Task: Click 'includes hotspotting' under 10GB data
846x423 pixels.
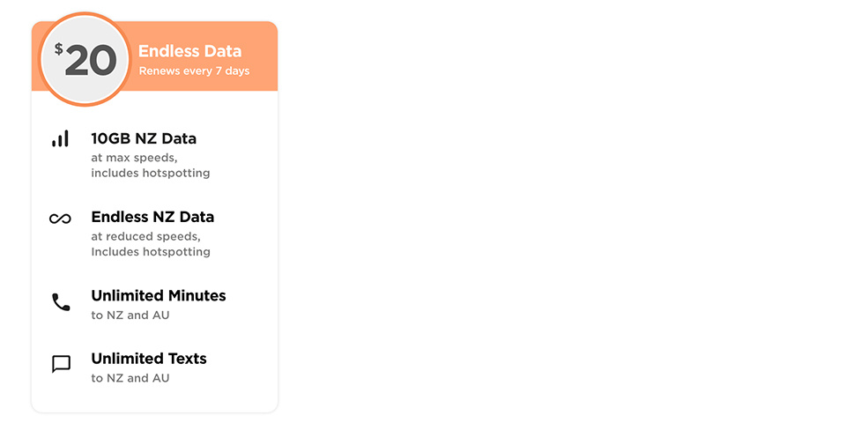Action: click(151, 174)
